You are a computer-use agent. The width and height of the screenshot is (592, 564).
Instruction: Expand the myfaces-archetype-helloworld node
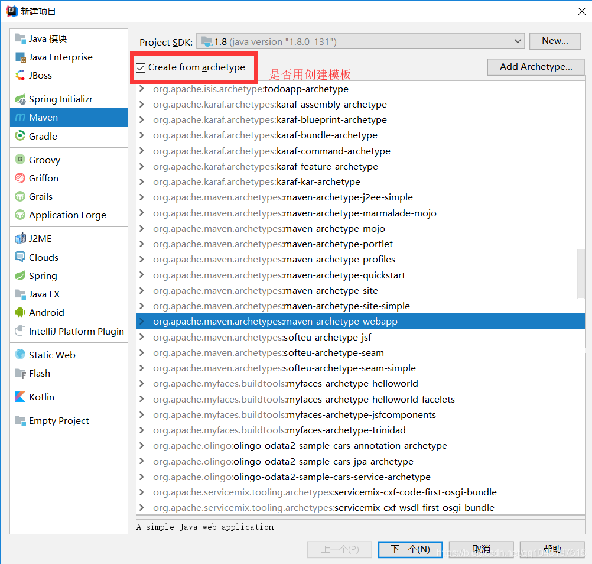(142, 384)
